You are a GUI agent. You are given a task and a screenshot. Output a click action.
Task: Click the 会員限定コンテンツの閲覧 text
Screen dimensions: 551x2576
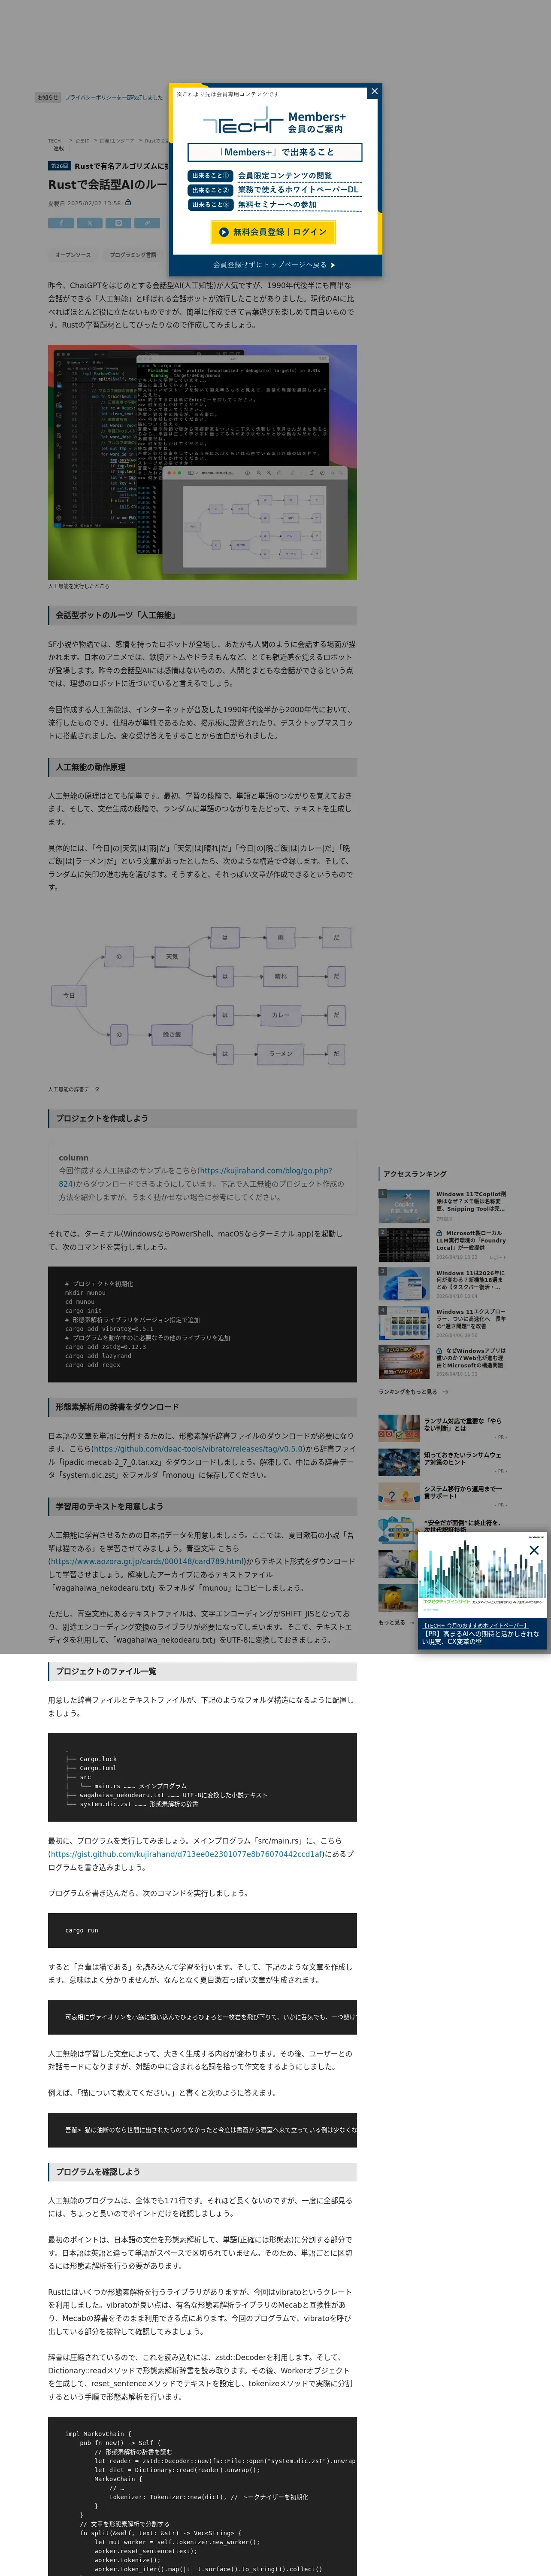[284, 176]
